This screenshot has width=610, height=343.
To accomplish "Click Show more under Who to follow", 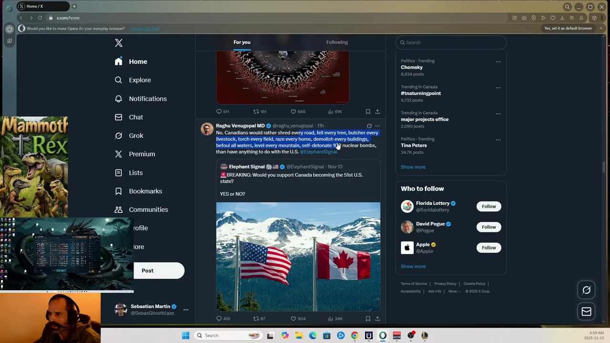I will pyautogui.click(x=413, y=266).
